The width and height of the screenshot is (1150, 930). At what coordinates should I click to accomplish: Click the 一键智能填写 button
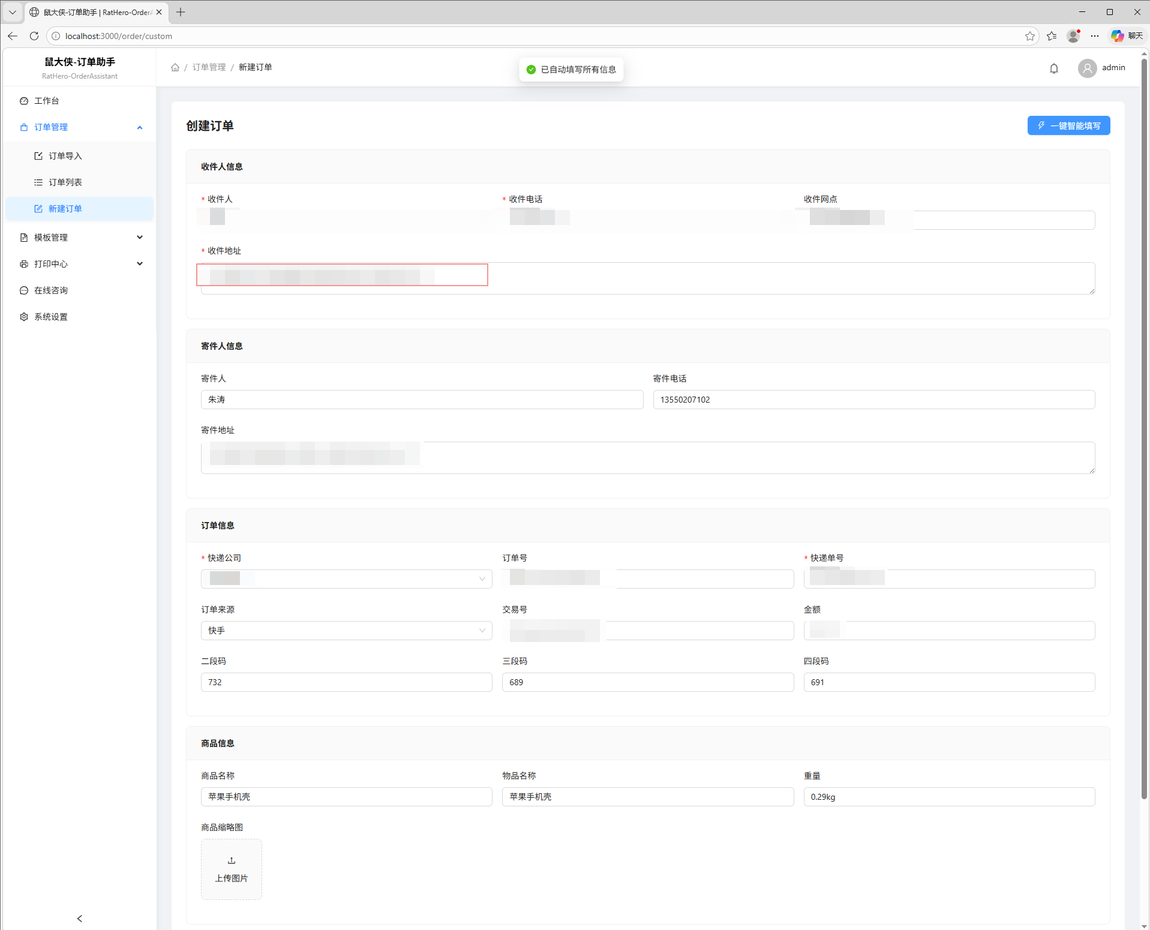click(1068, 125)
